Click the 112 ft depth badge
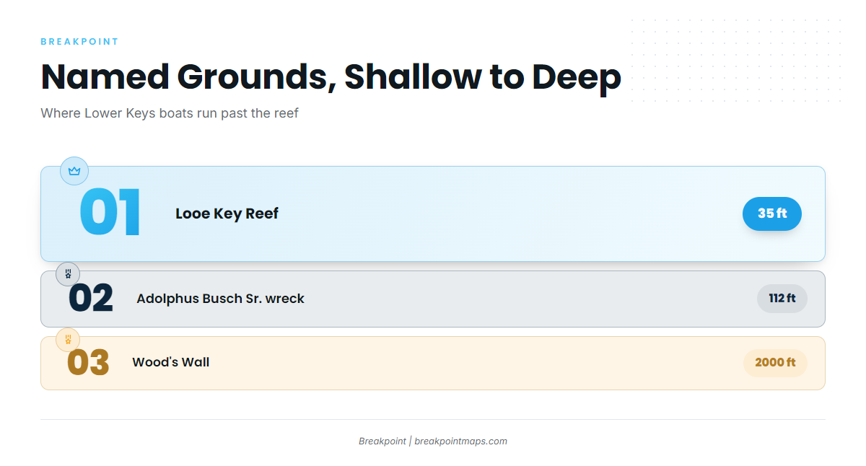 pos(782,299)
